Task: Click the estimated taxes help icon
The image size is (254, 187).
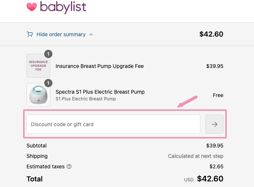Action: pyautogui.click(x=69, y=167)
